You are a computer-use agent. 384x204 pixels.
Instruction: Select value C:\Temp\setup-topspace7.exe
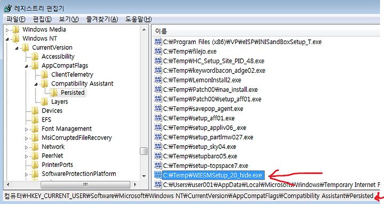point(205,166)
